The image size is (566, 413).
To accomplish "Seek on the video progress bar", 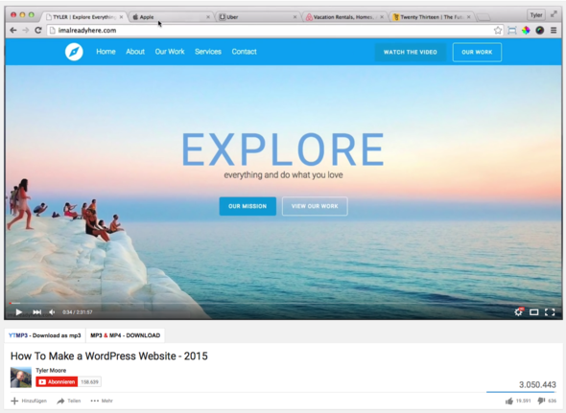I will tap(283, 304).
